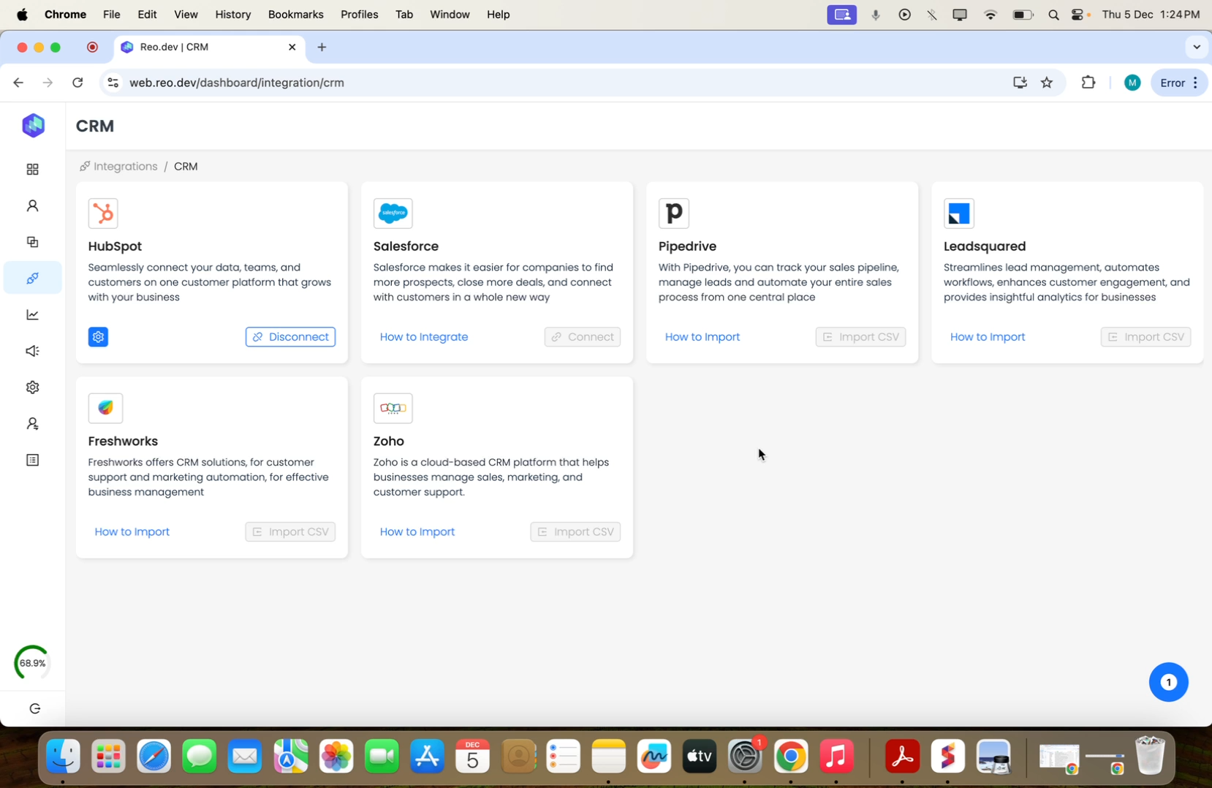Disconnect the HubSpot integration
Screen dimensions: 1212x788
coord(290,337)
